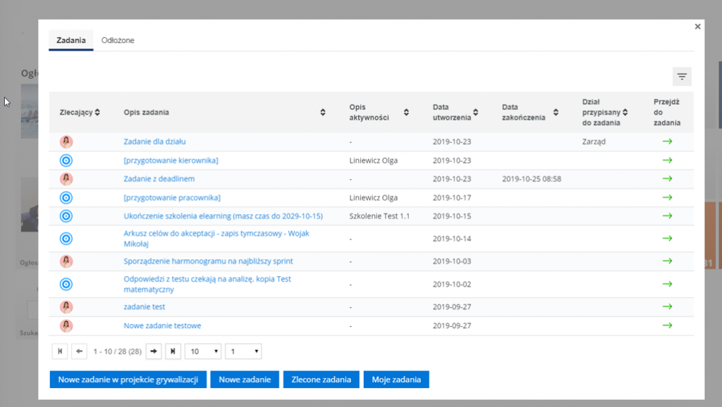722x407 pixels.
Task: Open link 'Sporządzenie harmonogramu na najbliższy sprint'
Action: click(208, 261)
